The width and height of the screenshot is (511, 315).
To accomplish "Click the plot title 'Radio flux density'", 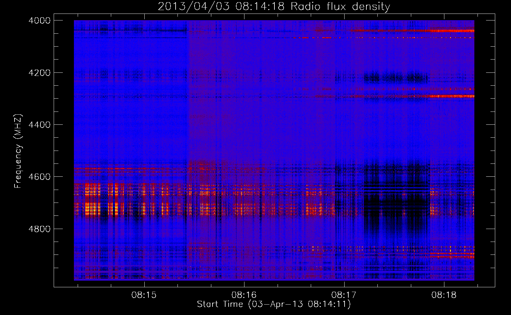I will [340, 6].
